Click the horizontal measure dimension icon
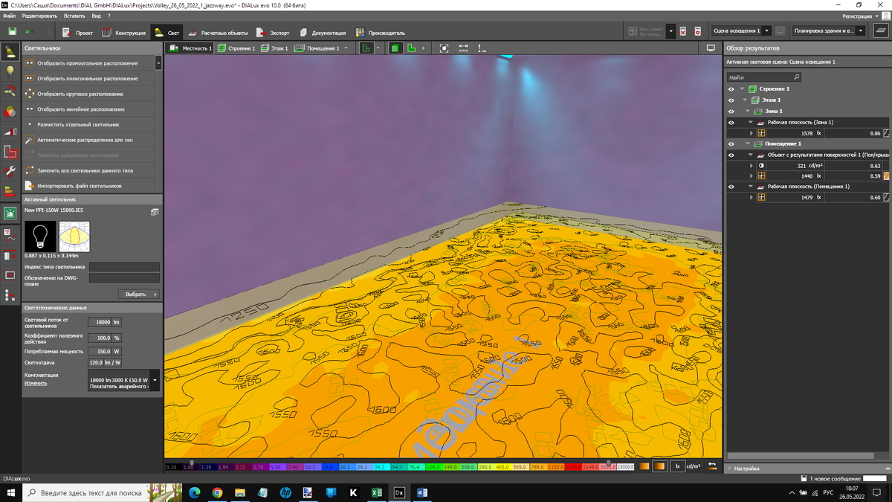 (463, 48)
